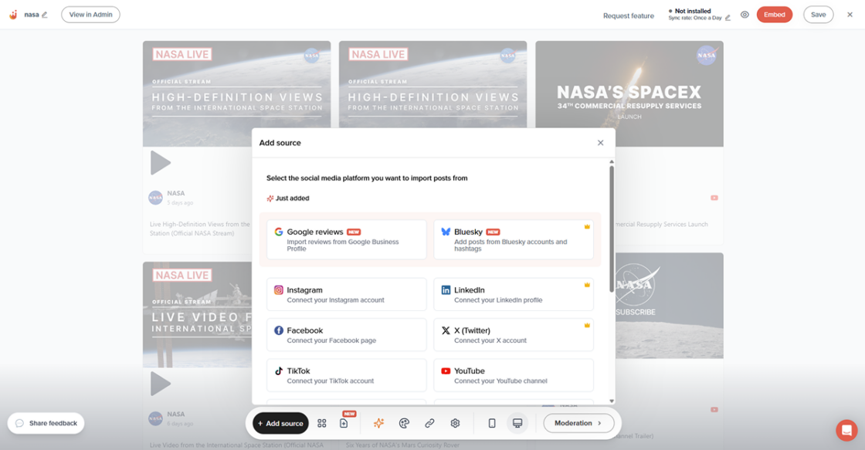Click the Bluesky butterfly icon

(x=446, y=232)
